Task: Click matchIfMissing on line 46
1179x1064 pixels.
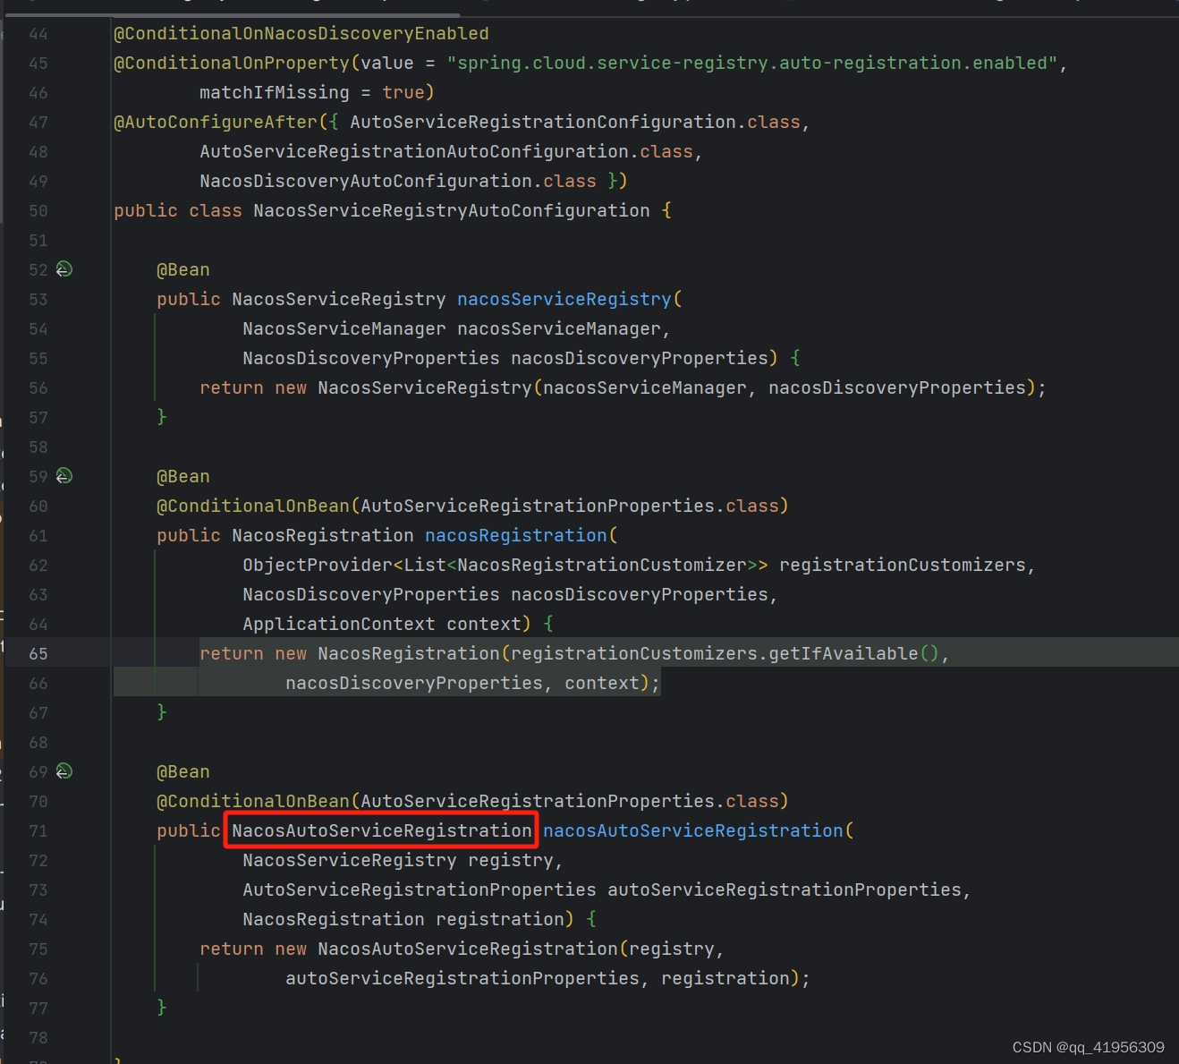Action: coord(275,92)
